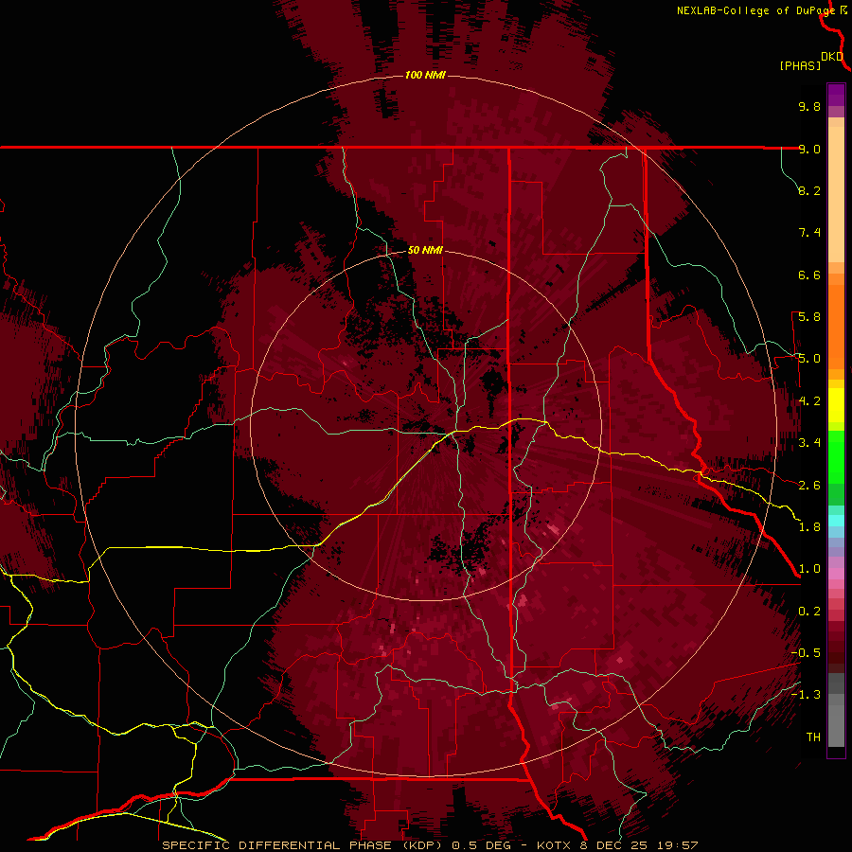
Task: Select the yellow segment of the color bar
Action: tap(836, 405)
